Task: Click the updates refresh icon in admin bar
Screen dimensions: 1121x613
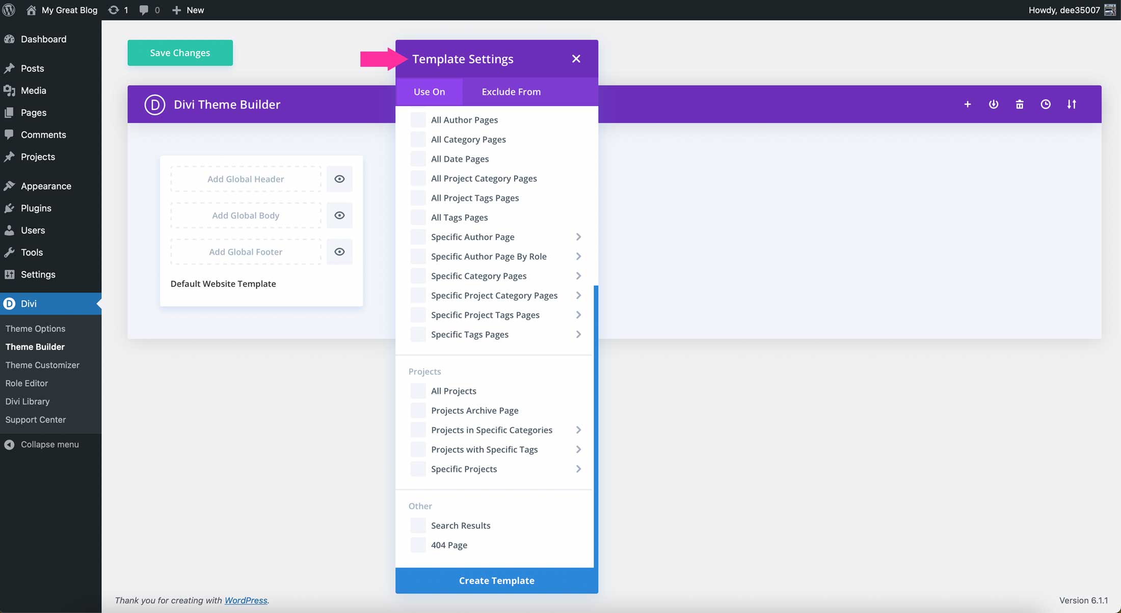Action: pos(114,10)
